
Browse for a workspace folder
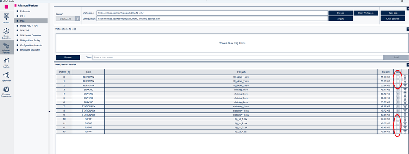[340, 13]
